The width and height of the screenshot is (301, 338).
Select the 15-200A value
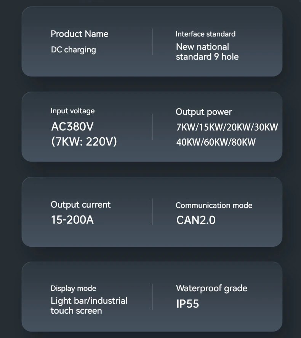[x=72, y=220]
